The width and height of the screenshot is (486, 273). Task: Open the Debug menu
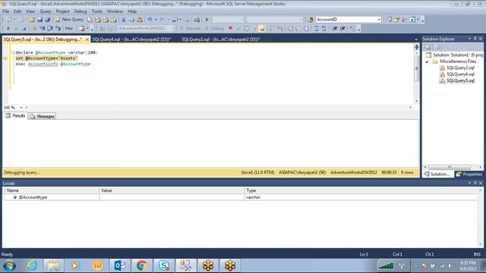coord(80,11)
